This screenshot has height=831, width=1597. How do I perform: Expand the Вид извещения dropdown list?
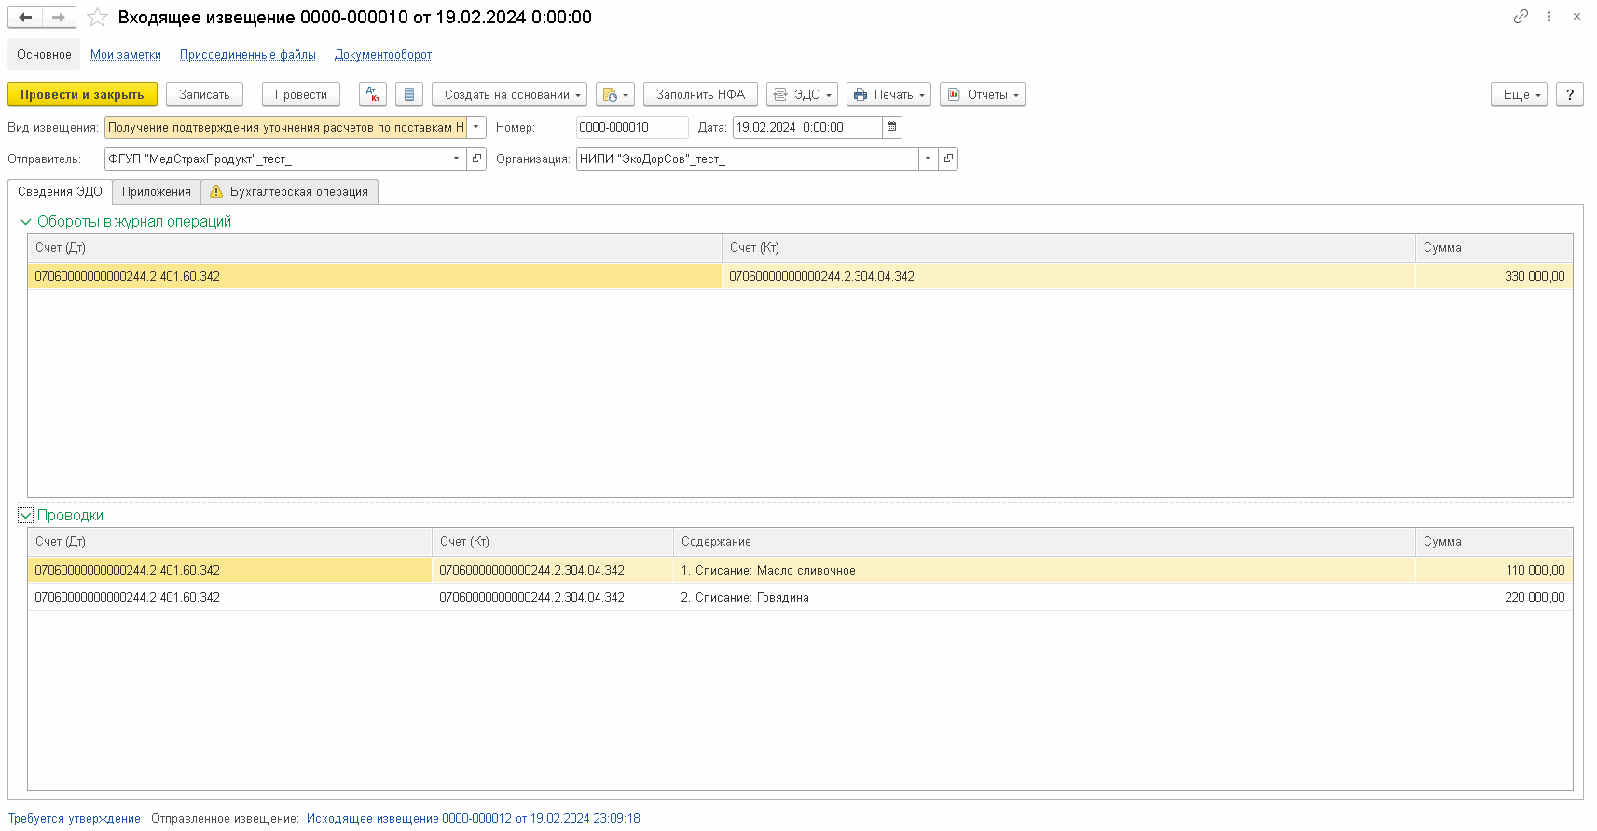click(x=476, y=127)
